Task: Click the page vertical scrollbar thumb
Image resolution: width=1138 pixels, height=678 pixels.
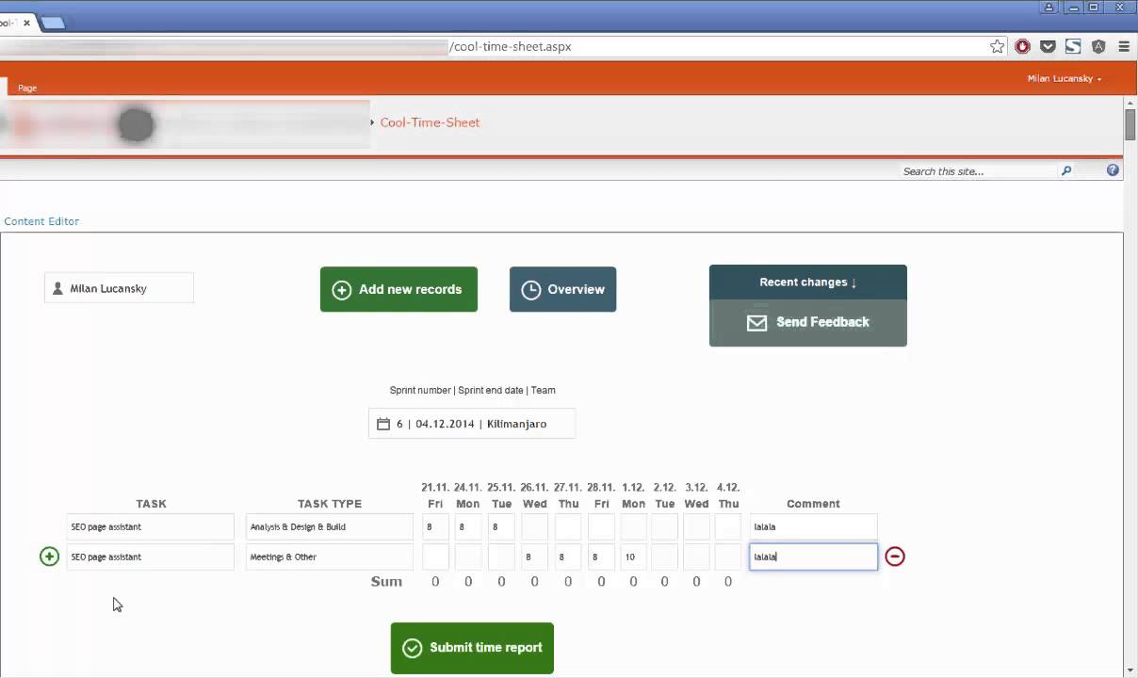Action: pyautogui.click(x=1130, y=125)
